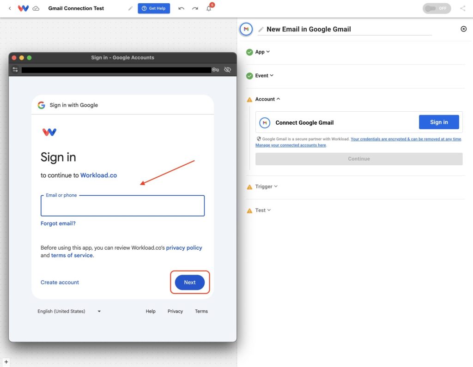473x367 pixels.
Task: Click the share icon in top bar
Action: tap(463, 8)
